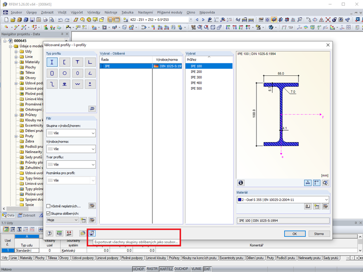Toggle UCHOP in status bar
Image resolution: width=363 pixels, height=272 pixels.
(138, 269)
